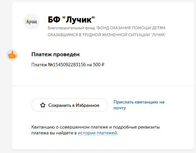Click the star icon in the Сохранить в Избранное button
The width and height of the screenshot is (196, 153).
[x=43, y=105]
